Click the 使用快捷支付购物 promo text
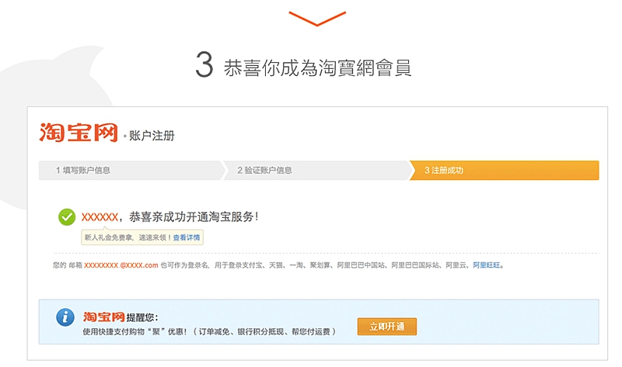The image size is (622, 367). click(x=209, y=332)
